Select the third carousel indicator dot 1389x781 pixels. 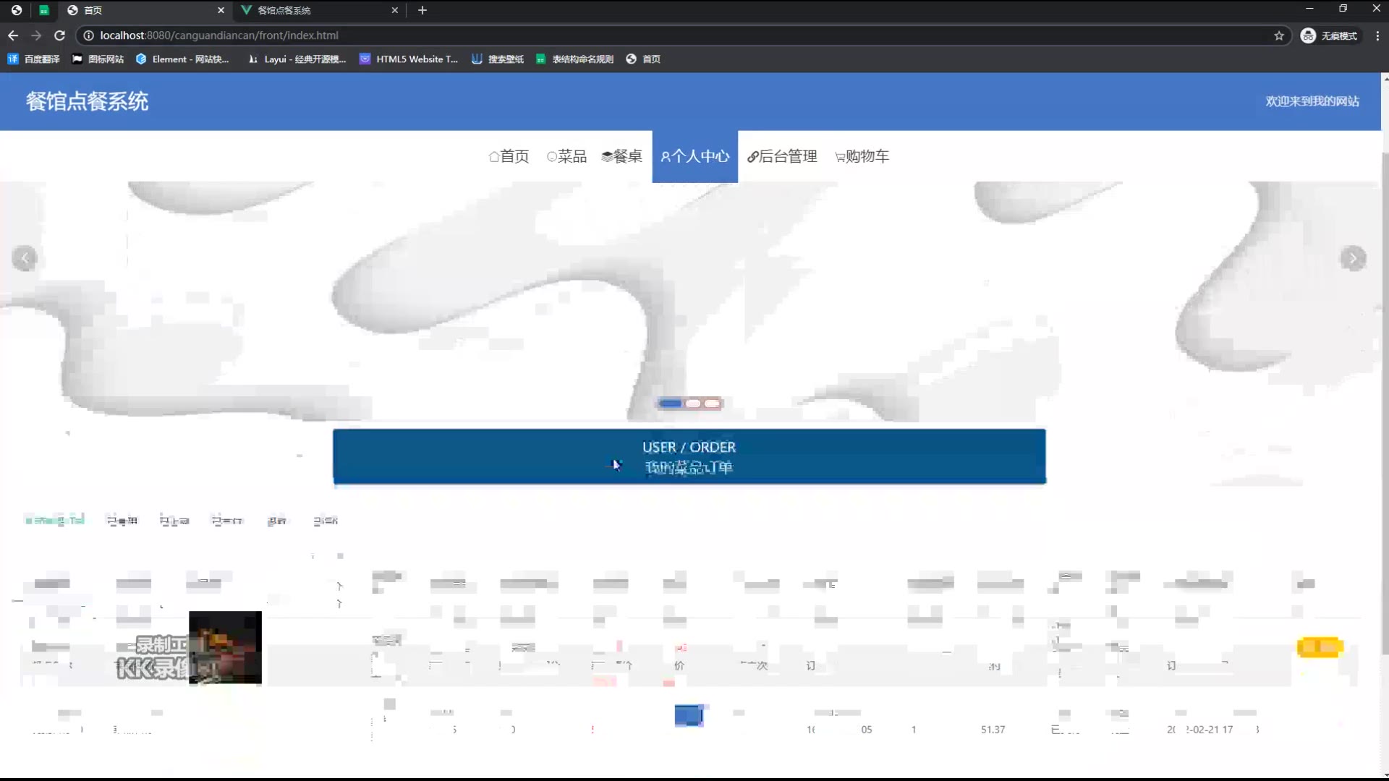pos(713,404)
